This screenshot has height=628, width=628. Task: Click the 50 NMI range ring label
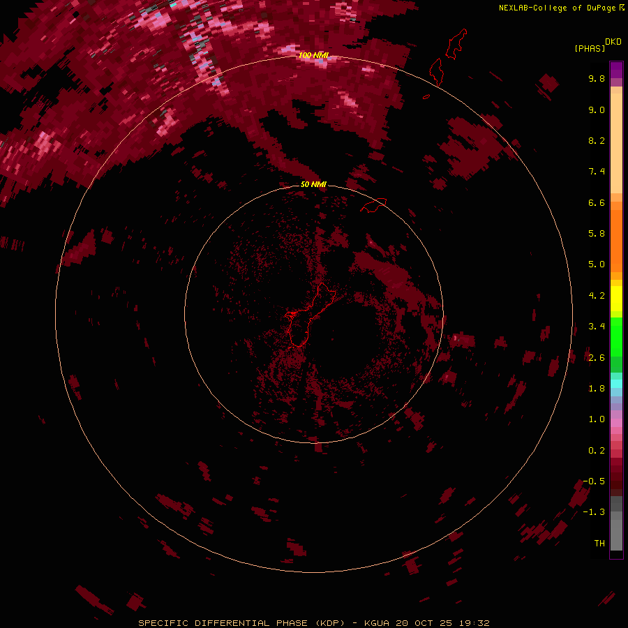[313, 184]
